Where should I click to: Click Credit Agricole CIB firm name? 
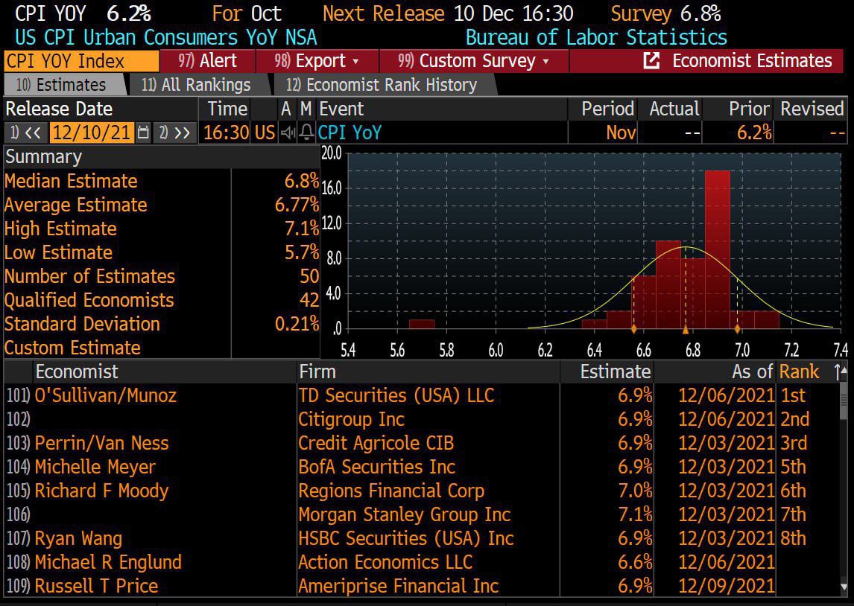pos(376,444)
